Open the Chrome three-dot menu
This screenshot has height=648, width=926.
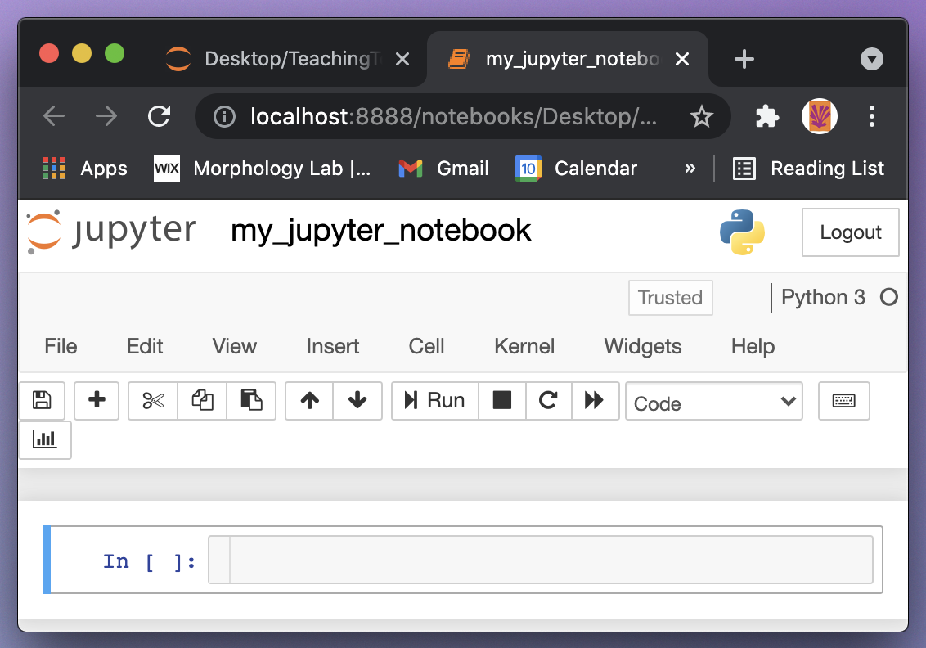[872, 116]
